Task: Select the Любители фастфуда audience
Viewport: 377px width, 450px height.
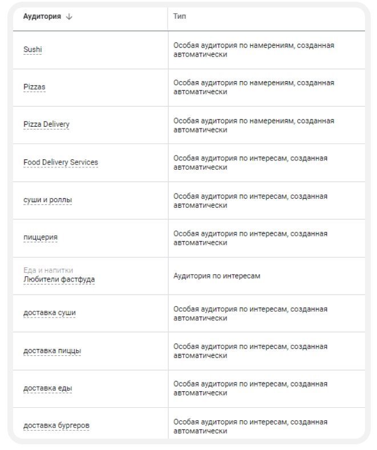Action: click(59, 280)
